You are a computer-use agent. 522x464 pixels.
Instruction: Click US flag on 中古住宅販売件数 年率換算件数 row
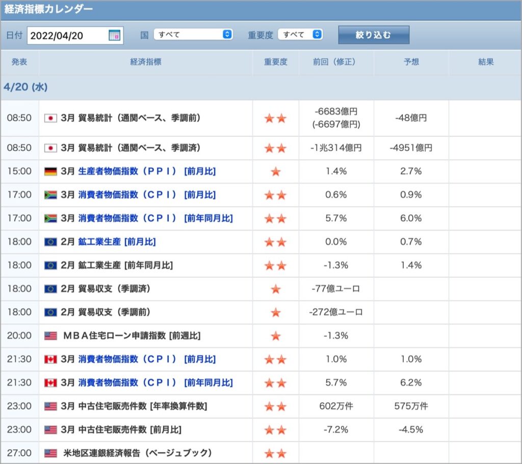50,406
